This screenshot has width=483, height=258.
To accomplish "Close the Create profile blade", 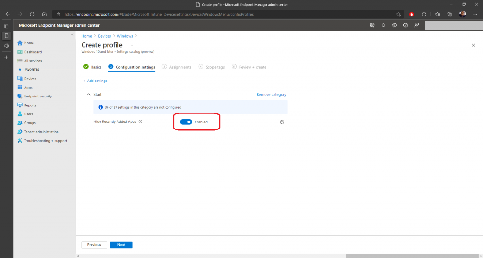I will (x=473, y=45).
